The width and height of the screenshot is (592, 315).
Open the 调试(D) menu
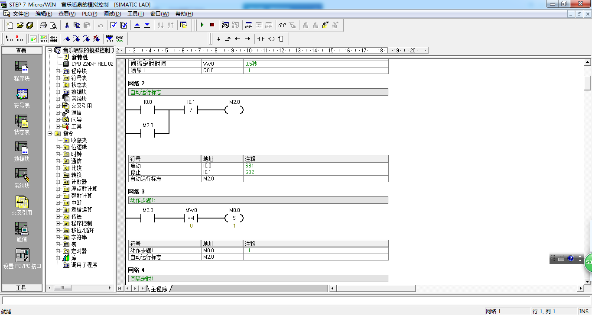point(112,14)
